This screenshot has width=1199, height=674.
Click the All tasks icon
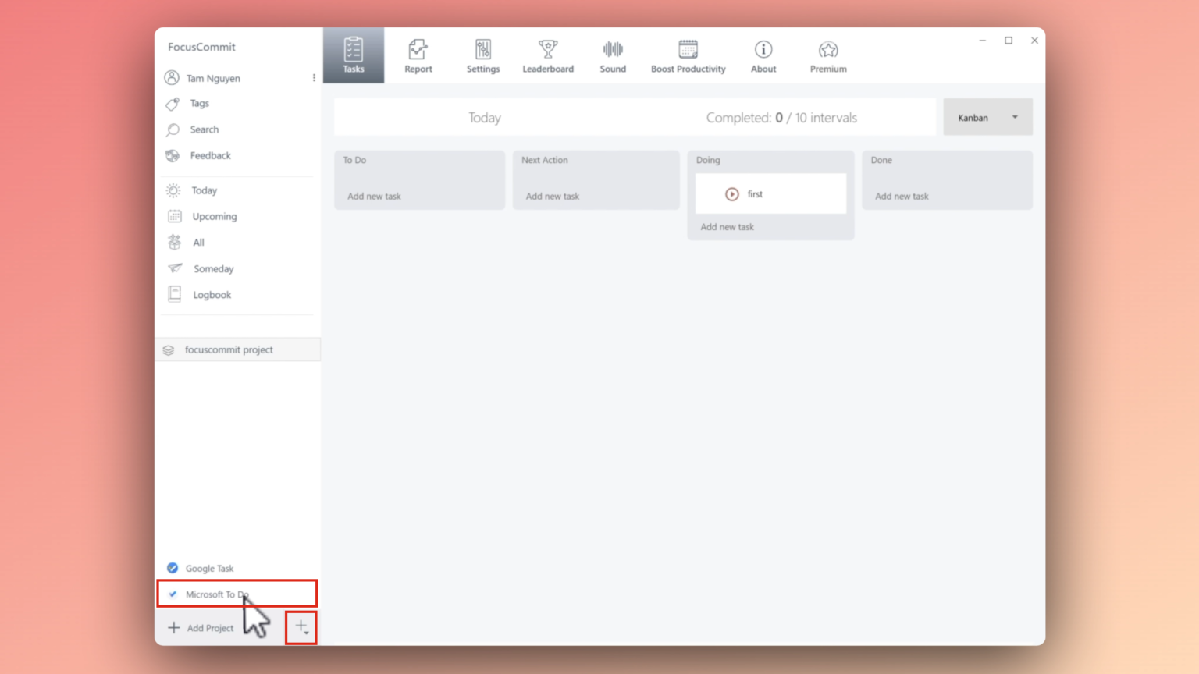(174, 243)
